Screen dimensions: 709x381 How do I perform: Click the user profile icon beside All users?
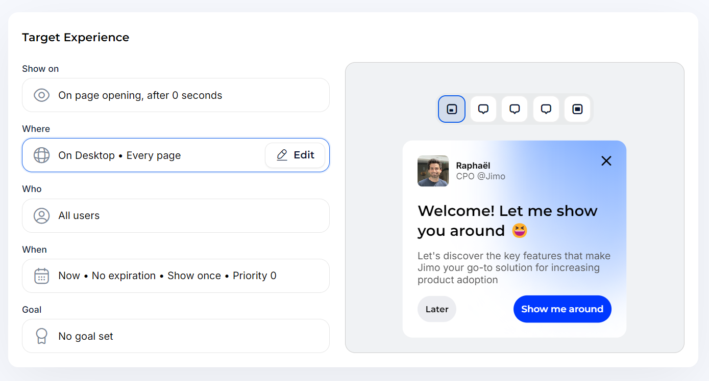tap(41, 216)
